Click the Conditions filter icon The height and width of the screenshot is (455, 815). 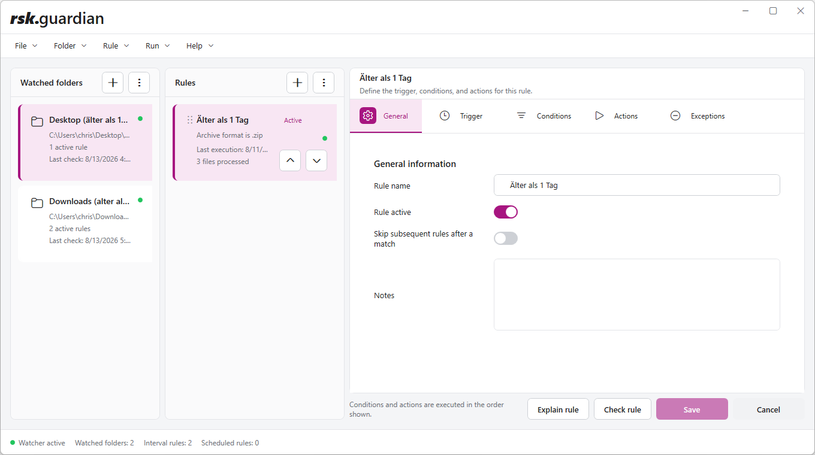pos(521,116)
